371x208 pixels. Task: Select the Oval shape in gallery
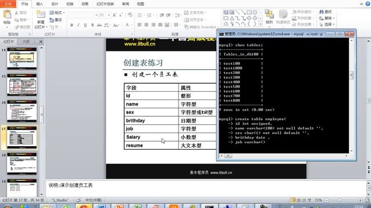pyautogui.click(x=255, y=12)
